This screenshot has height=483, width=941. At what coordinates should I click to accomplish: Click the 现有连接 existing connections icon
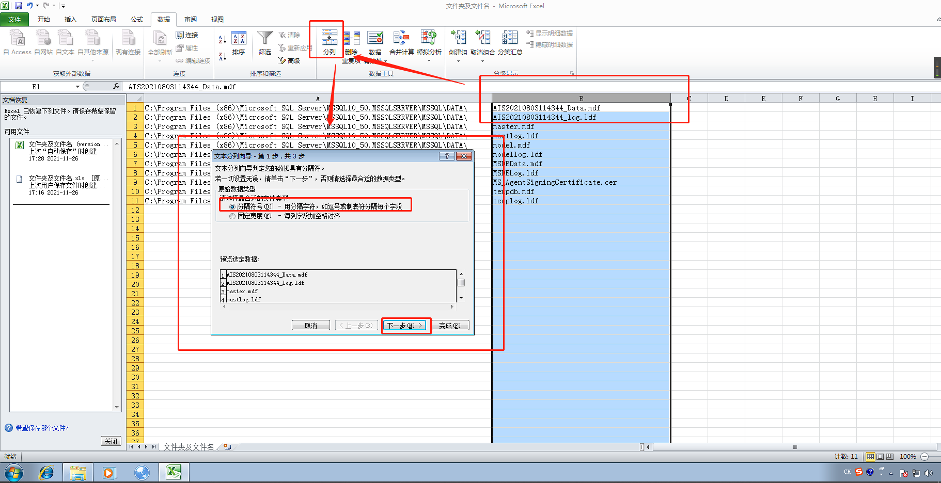coord(128,38)
